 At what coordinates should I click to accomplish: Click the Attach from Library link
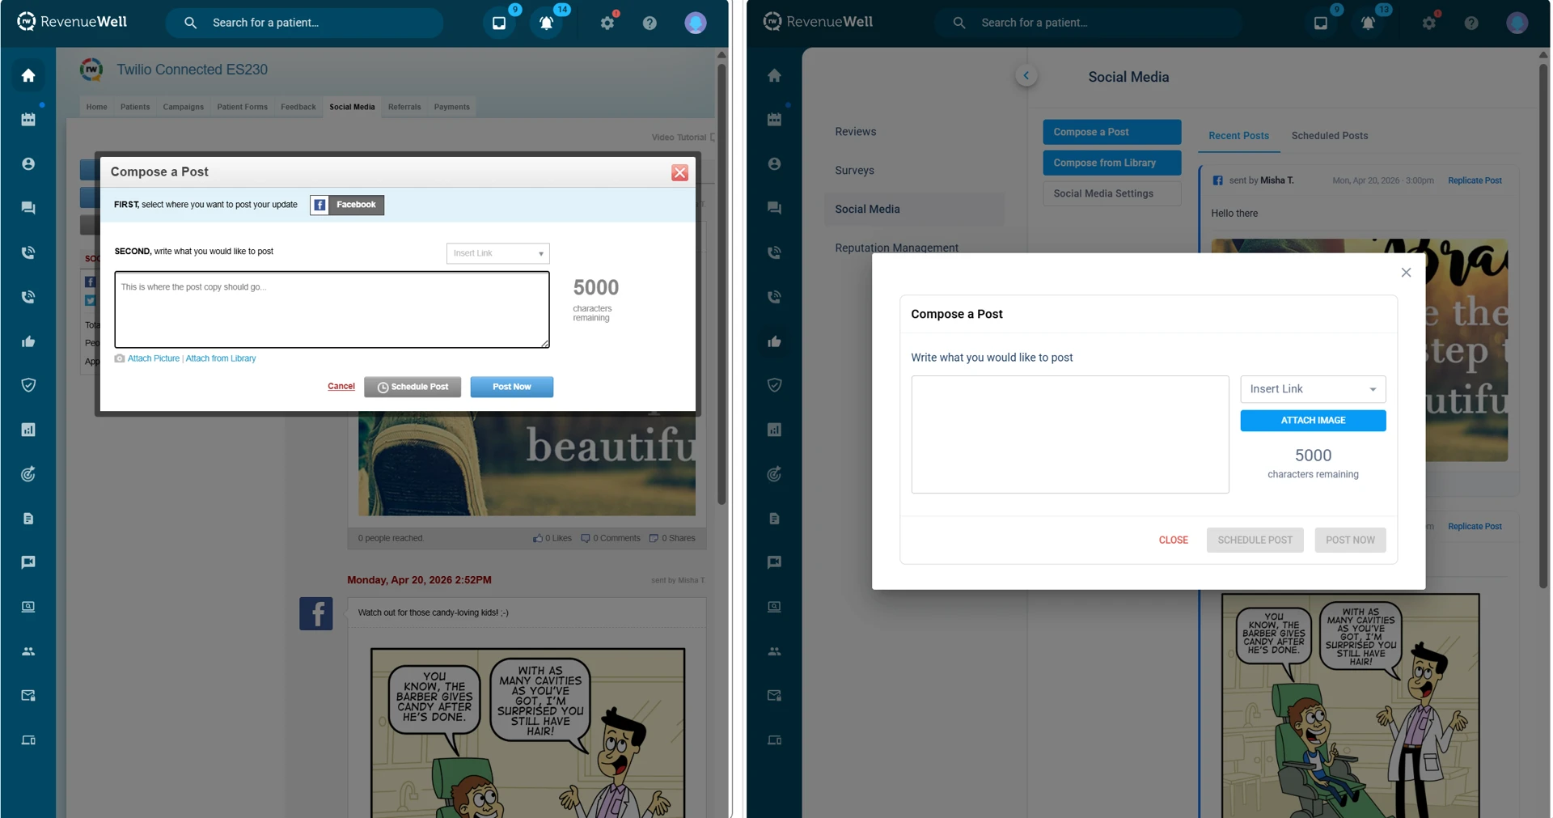[221, 358]
